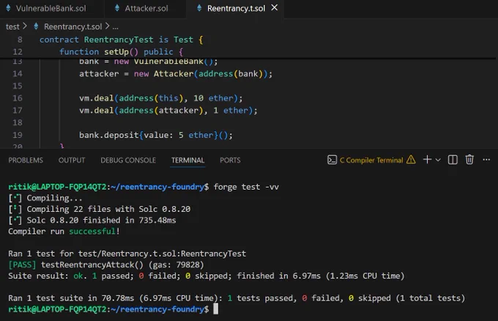This screenshot has width=498, height=321.
Task: Click the terminal shell icon
Action: pyautogui.click(x=332, y=160)
